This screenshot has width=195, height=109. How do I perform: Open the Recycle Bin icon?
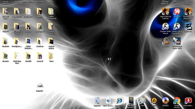(97, 102)
